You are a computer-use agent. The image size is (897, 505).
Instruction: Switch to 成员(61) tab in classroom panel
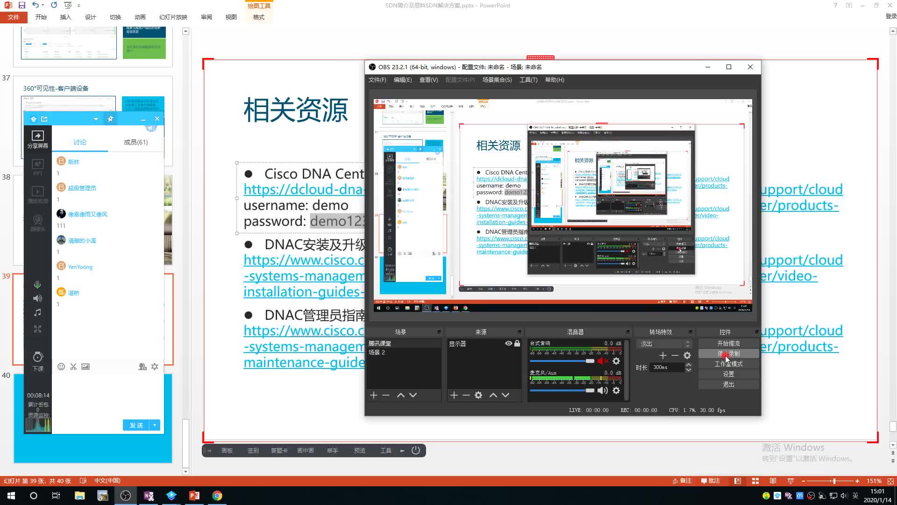pos(136,142)
